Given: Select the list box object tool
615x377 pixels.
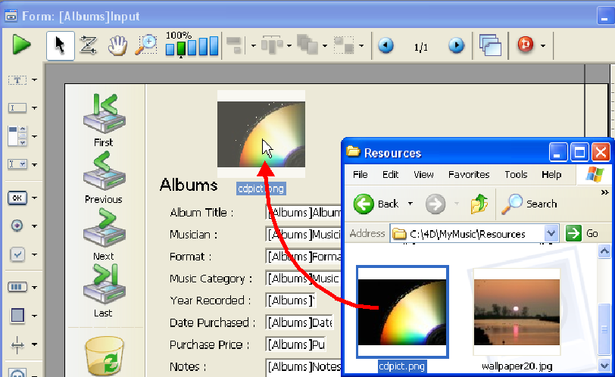Looking at the screenshot, I should [17, 136].
